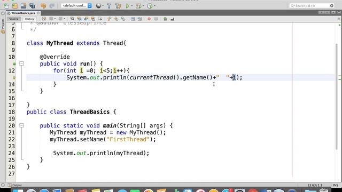Open the browser selection dropdown arrow

[103, 6]
